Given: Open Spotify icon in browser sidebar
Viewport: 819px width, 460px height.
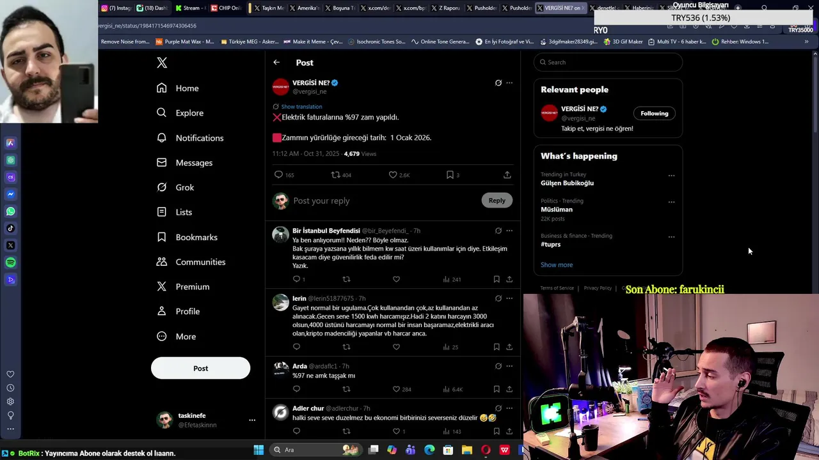Looking at the screenshot, I should [10, 263].
